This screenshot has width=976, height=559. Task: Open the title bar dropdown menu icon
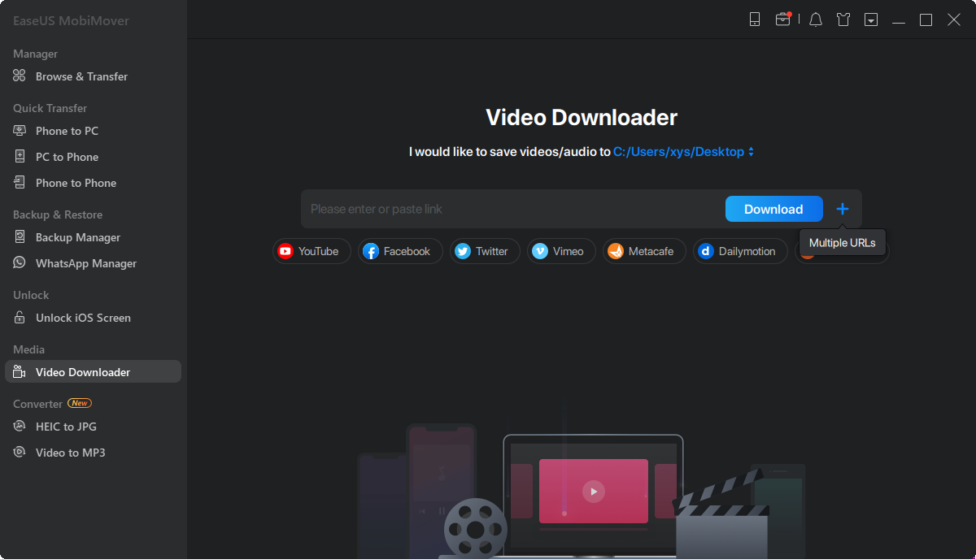(x=871, y=19)
